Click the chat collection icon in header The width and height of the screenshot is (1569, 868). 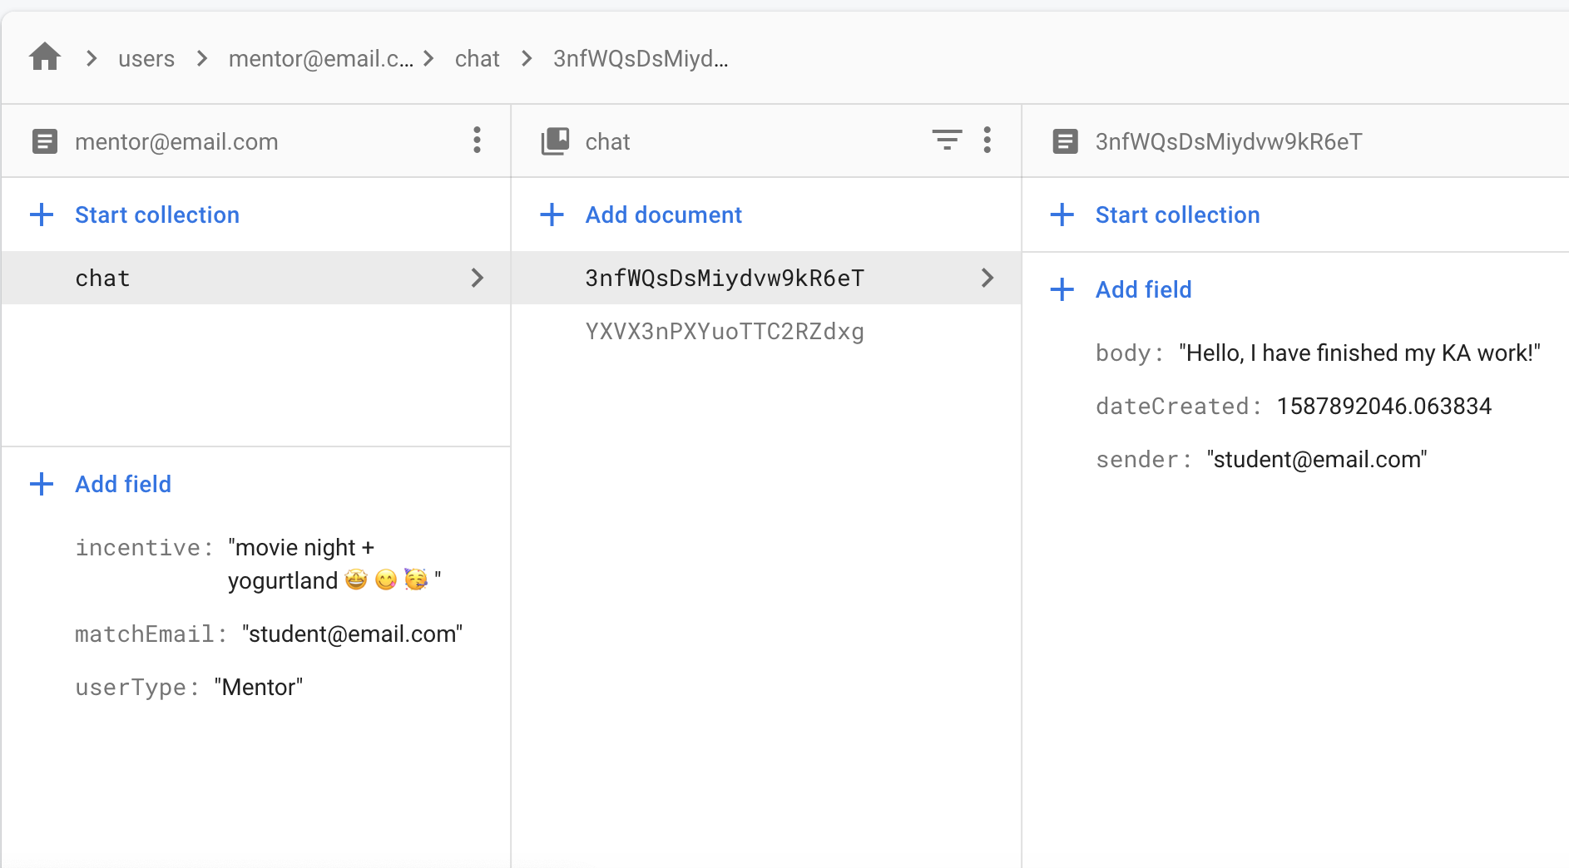(x=555, y=141)
